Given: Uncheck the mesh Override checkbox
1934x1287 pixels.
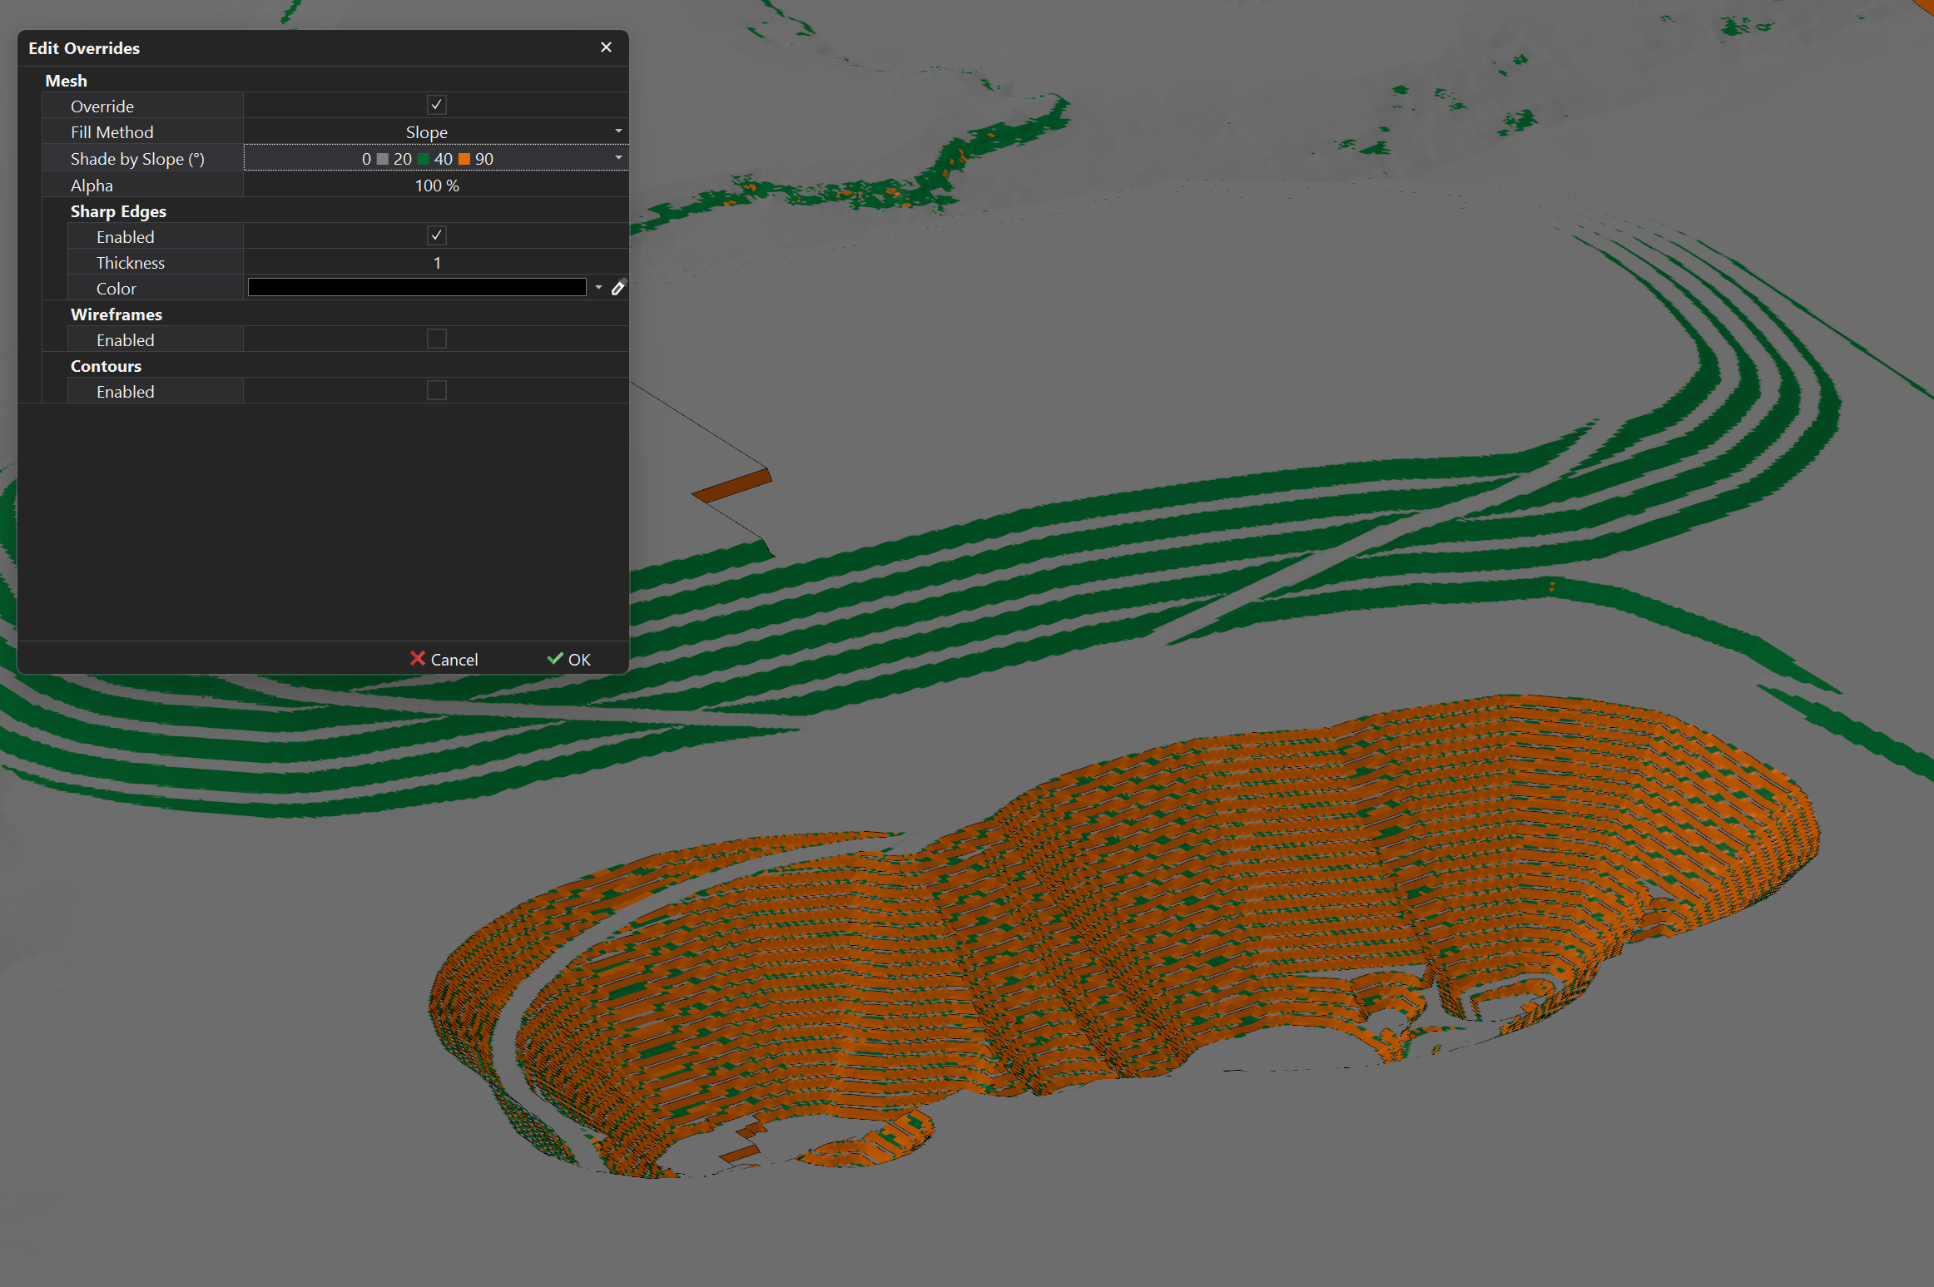Looking at the screenshot, I should [436, 104].
